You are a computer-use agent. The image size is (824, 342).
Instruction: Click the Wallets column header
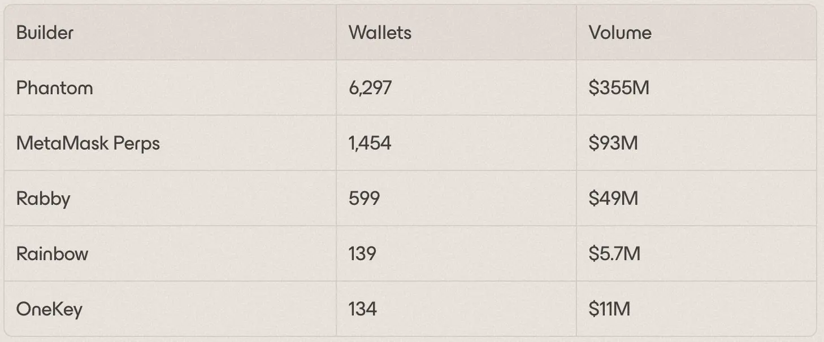point(380,33)
